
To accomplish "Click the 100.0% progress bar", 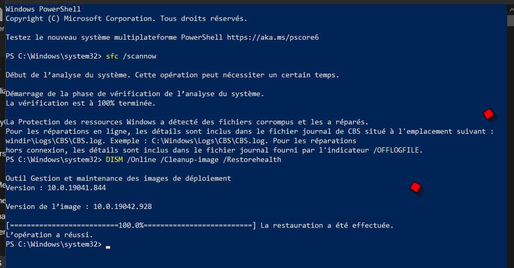I will click(131, 225).
